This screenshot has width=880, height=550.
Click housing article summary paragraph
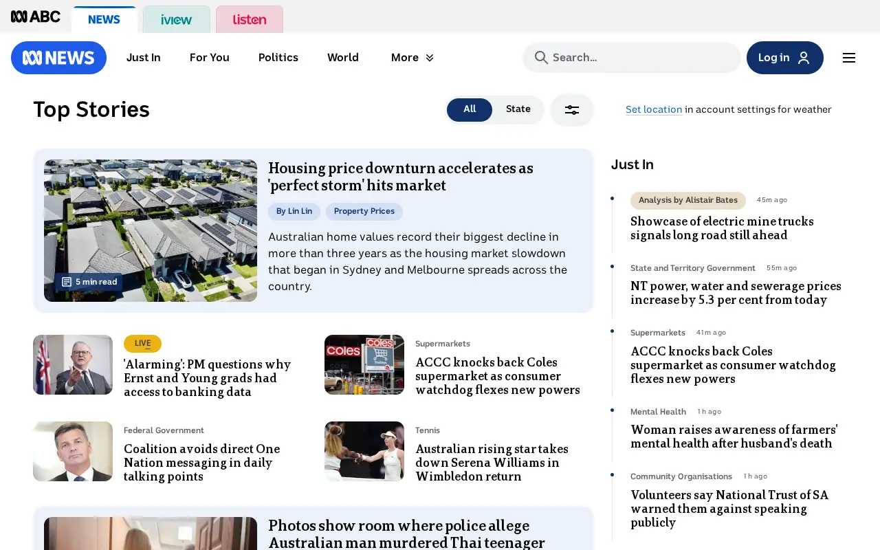[418, 262]
